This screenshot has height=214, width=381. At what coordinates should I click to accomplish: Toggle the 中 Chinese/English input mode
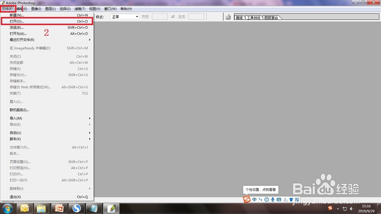tap(254, 200)
